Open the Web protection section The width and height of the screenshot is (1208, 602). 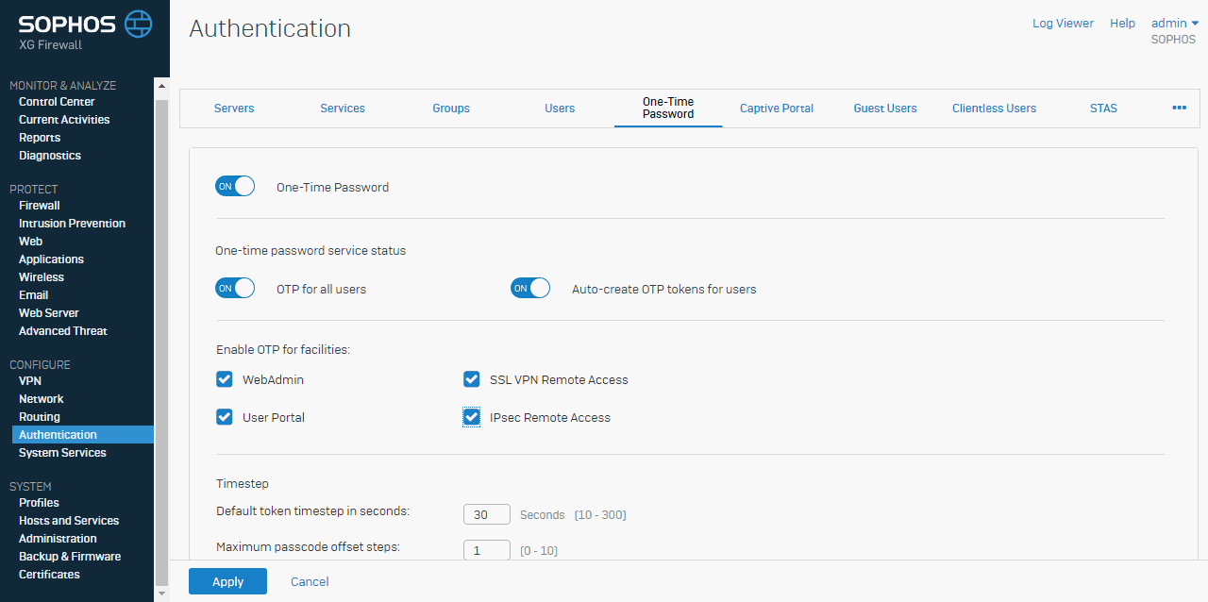pos(30,242)
